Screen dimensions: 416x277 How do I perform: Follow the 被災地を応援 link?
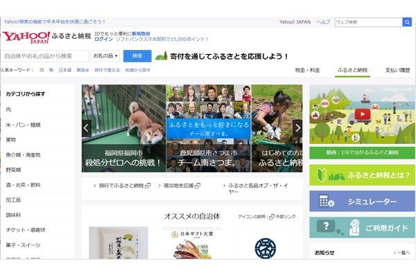tap(179, 186)
